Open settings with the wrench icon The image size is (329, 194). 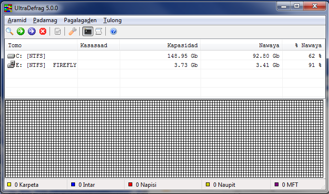coord(72,31)
